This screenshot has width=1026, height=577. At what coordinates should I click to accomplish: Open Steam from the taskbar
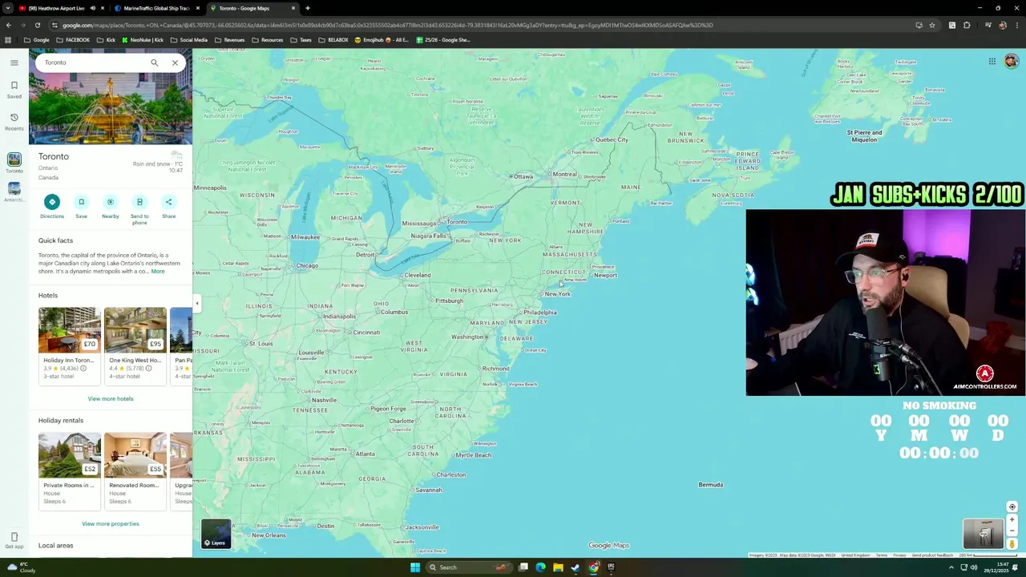click(x=576, y=567)
